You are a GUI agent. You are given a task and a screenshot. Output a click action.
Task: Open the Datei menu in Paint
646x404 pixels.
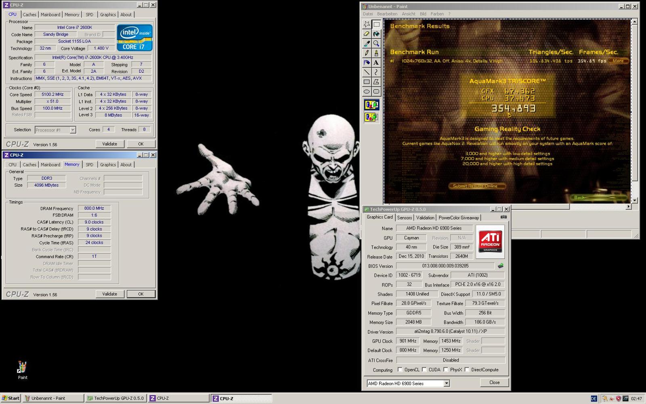[x=368, y=14]
